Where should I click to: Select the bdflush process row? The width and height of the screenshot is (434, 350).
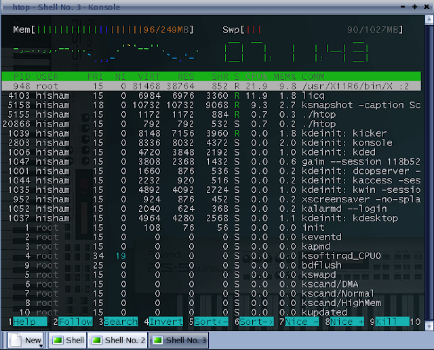point(212,265)
